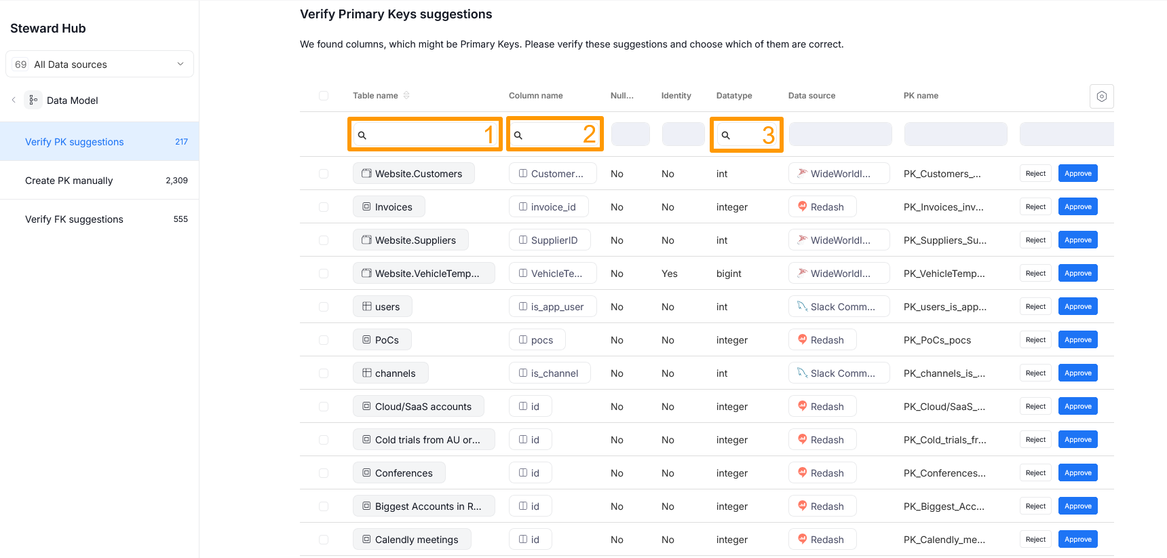Go to Verify FK suggestions

[x=75, y=219]
